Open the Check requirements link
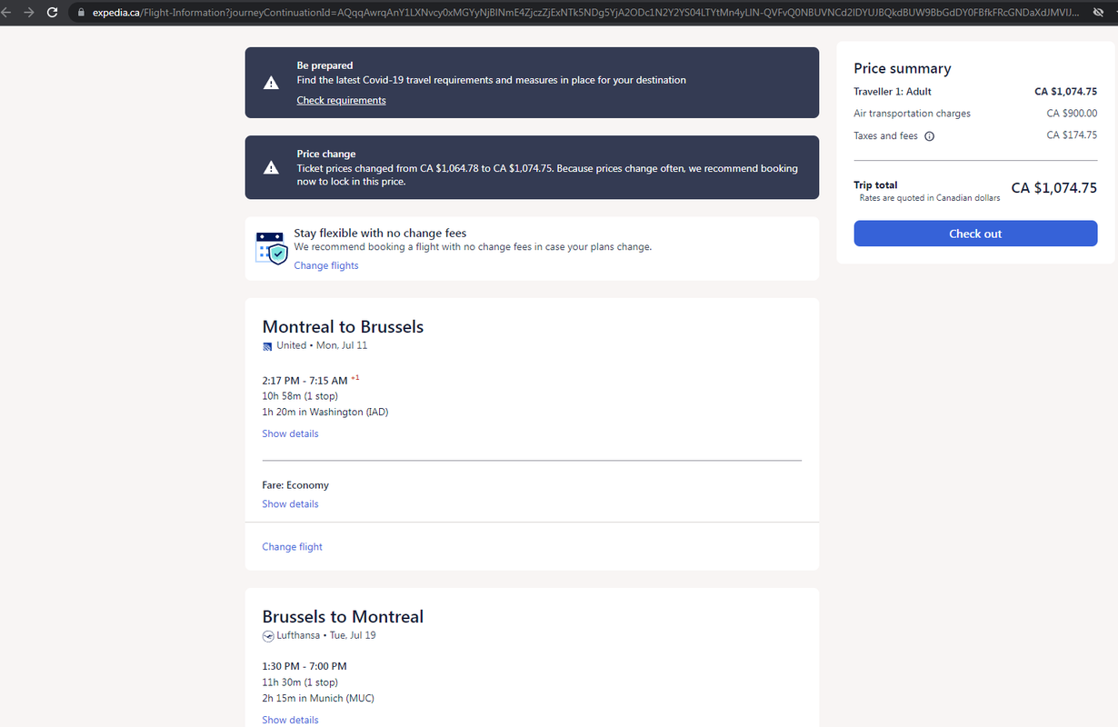 click(341, 100)
